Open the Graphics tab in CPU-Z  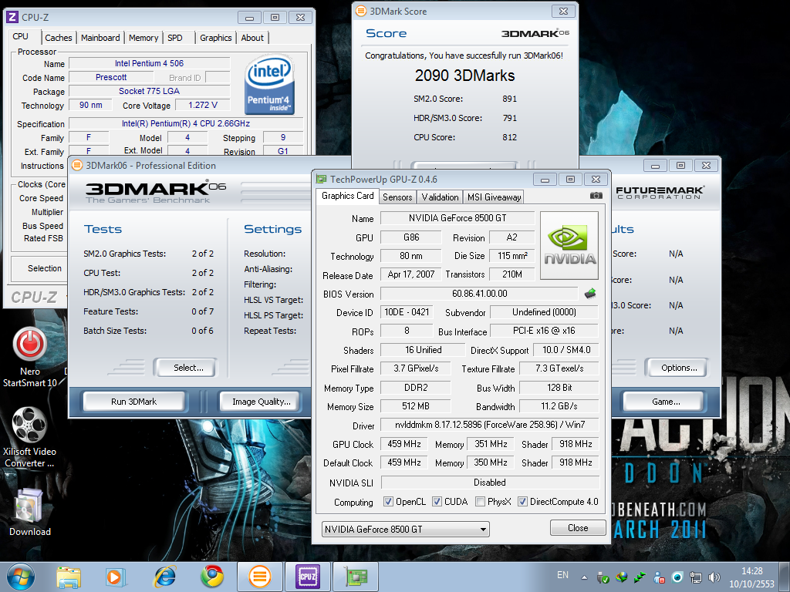[x=216, y=38]
